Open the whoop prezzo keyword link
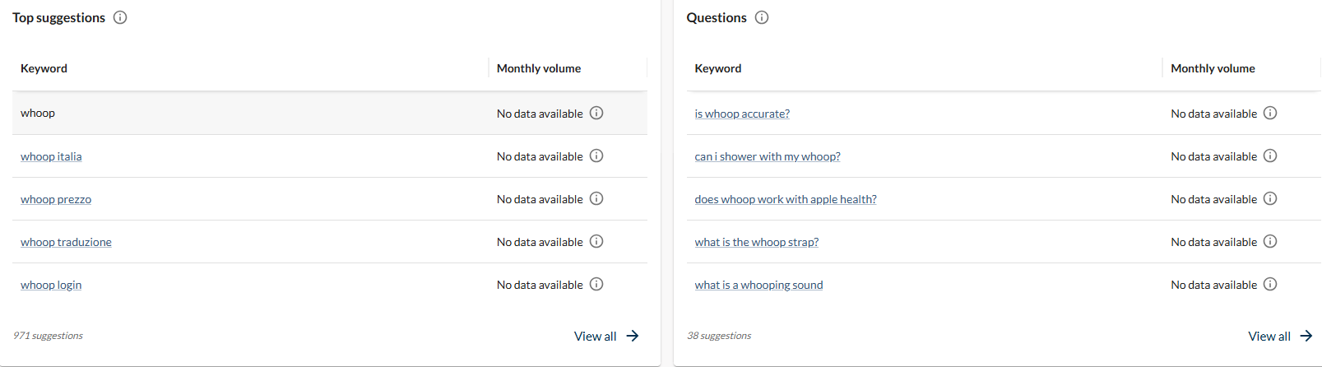 (56, 199)
